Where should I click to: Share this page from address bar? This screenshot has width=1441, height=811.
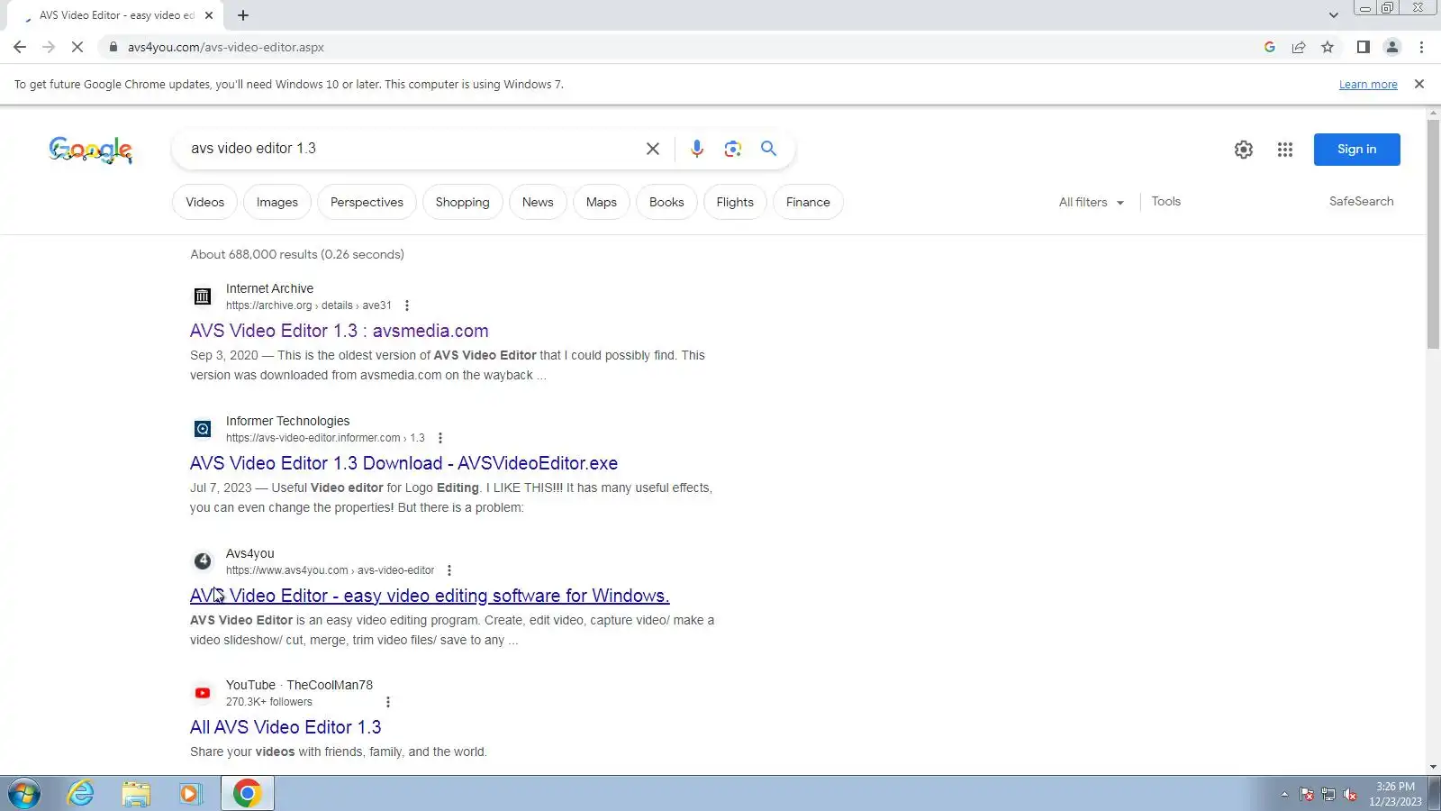[x=1299, y=47]
